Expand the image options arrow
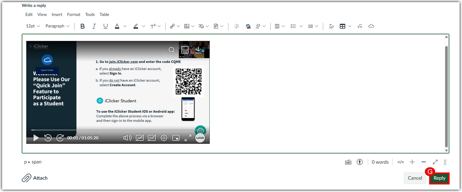This screenshot has width=462, height=192. (x=193, y=26)
